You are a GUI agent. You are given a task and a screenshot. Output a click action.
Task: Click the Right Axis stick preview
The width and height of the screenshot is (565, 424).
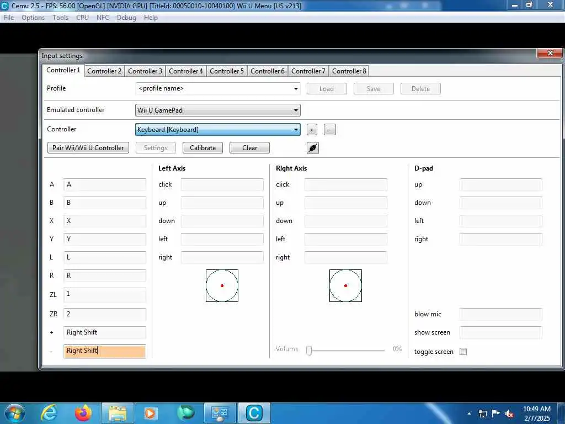(345, 285)
